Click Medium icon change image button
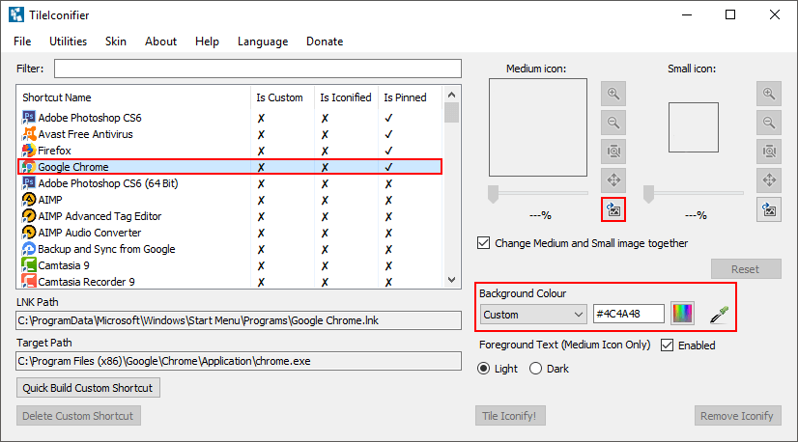This screenshot has height=442, width=798. [x=613, y=209]
